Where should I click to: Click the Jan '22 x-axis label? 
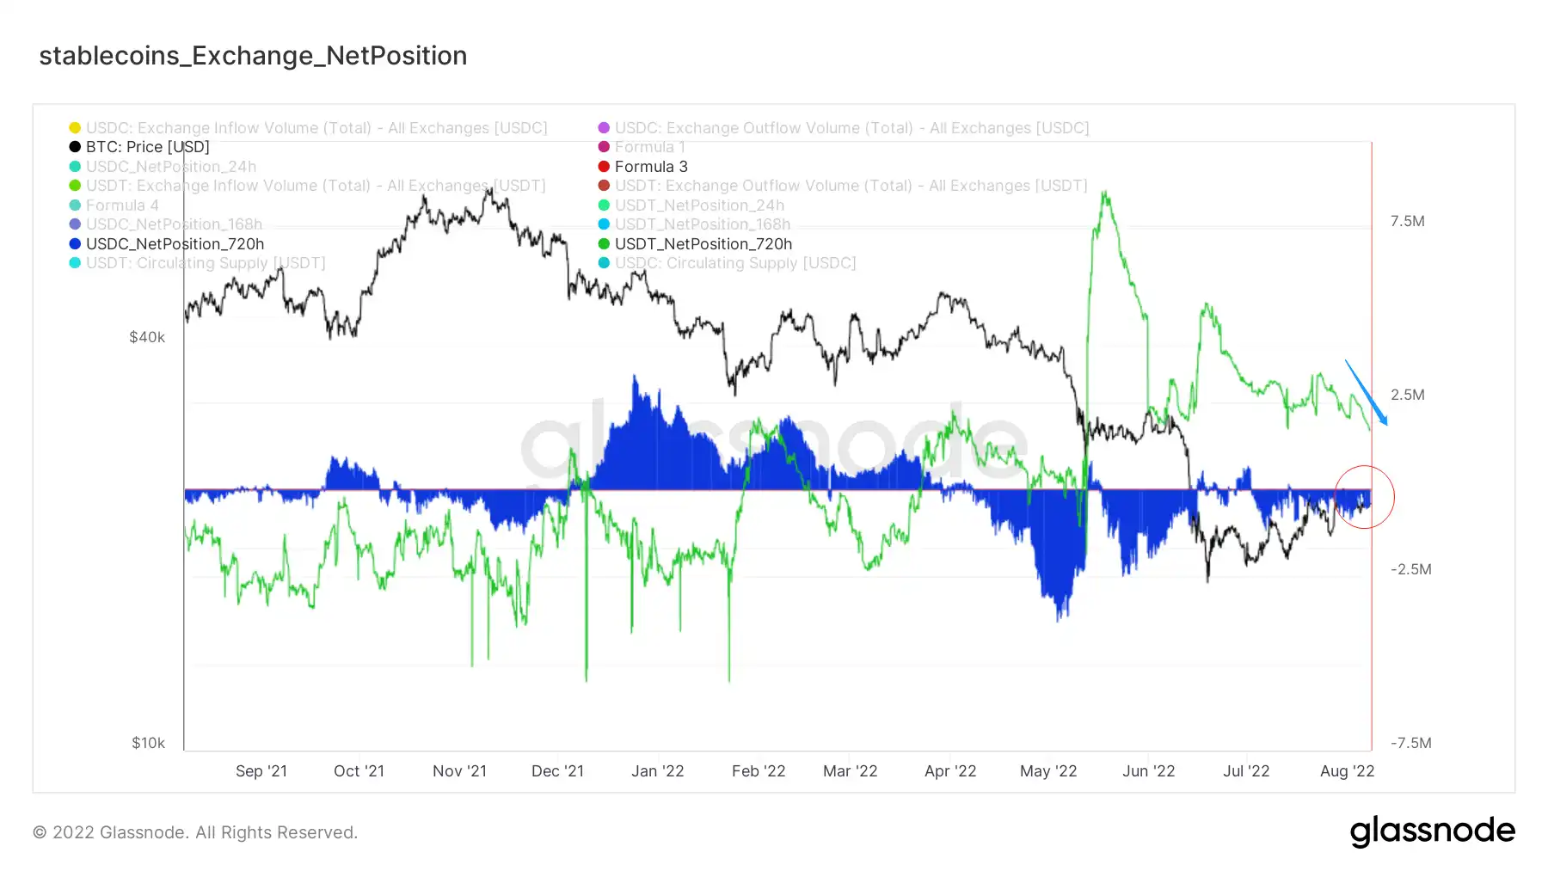click(x=658, y=771)
